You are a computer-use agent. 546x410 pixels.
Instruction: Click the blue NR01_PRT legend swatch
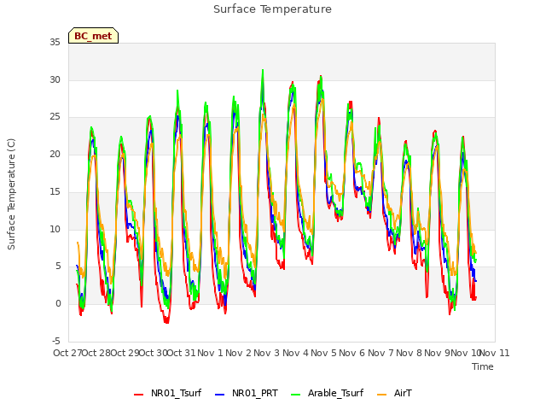coord(220,395)
